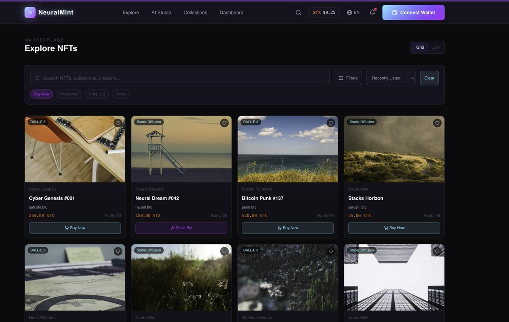This screenshot has height=322, width=509.
Task: Click the Stable Diffusion badge on Stacks Horizon
Action: [361, 122]
